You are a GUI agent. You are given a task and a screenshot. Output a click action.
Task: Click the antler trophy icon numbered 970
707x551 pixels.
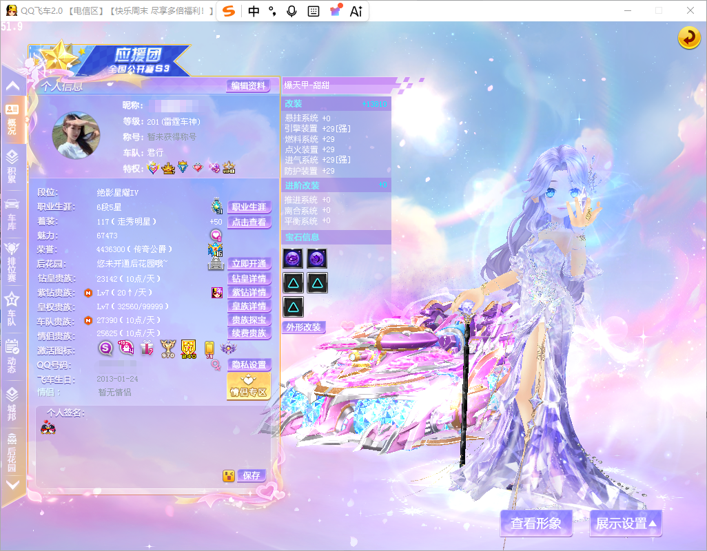[x=167, y=349]
